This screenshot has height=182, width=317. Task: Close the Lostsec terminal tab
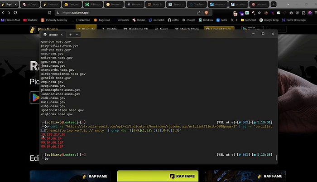click(x=62, y=34)
